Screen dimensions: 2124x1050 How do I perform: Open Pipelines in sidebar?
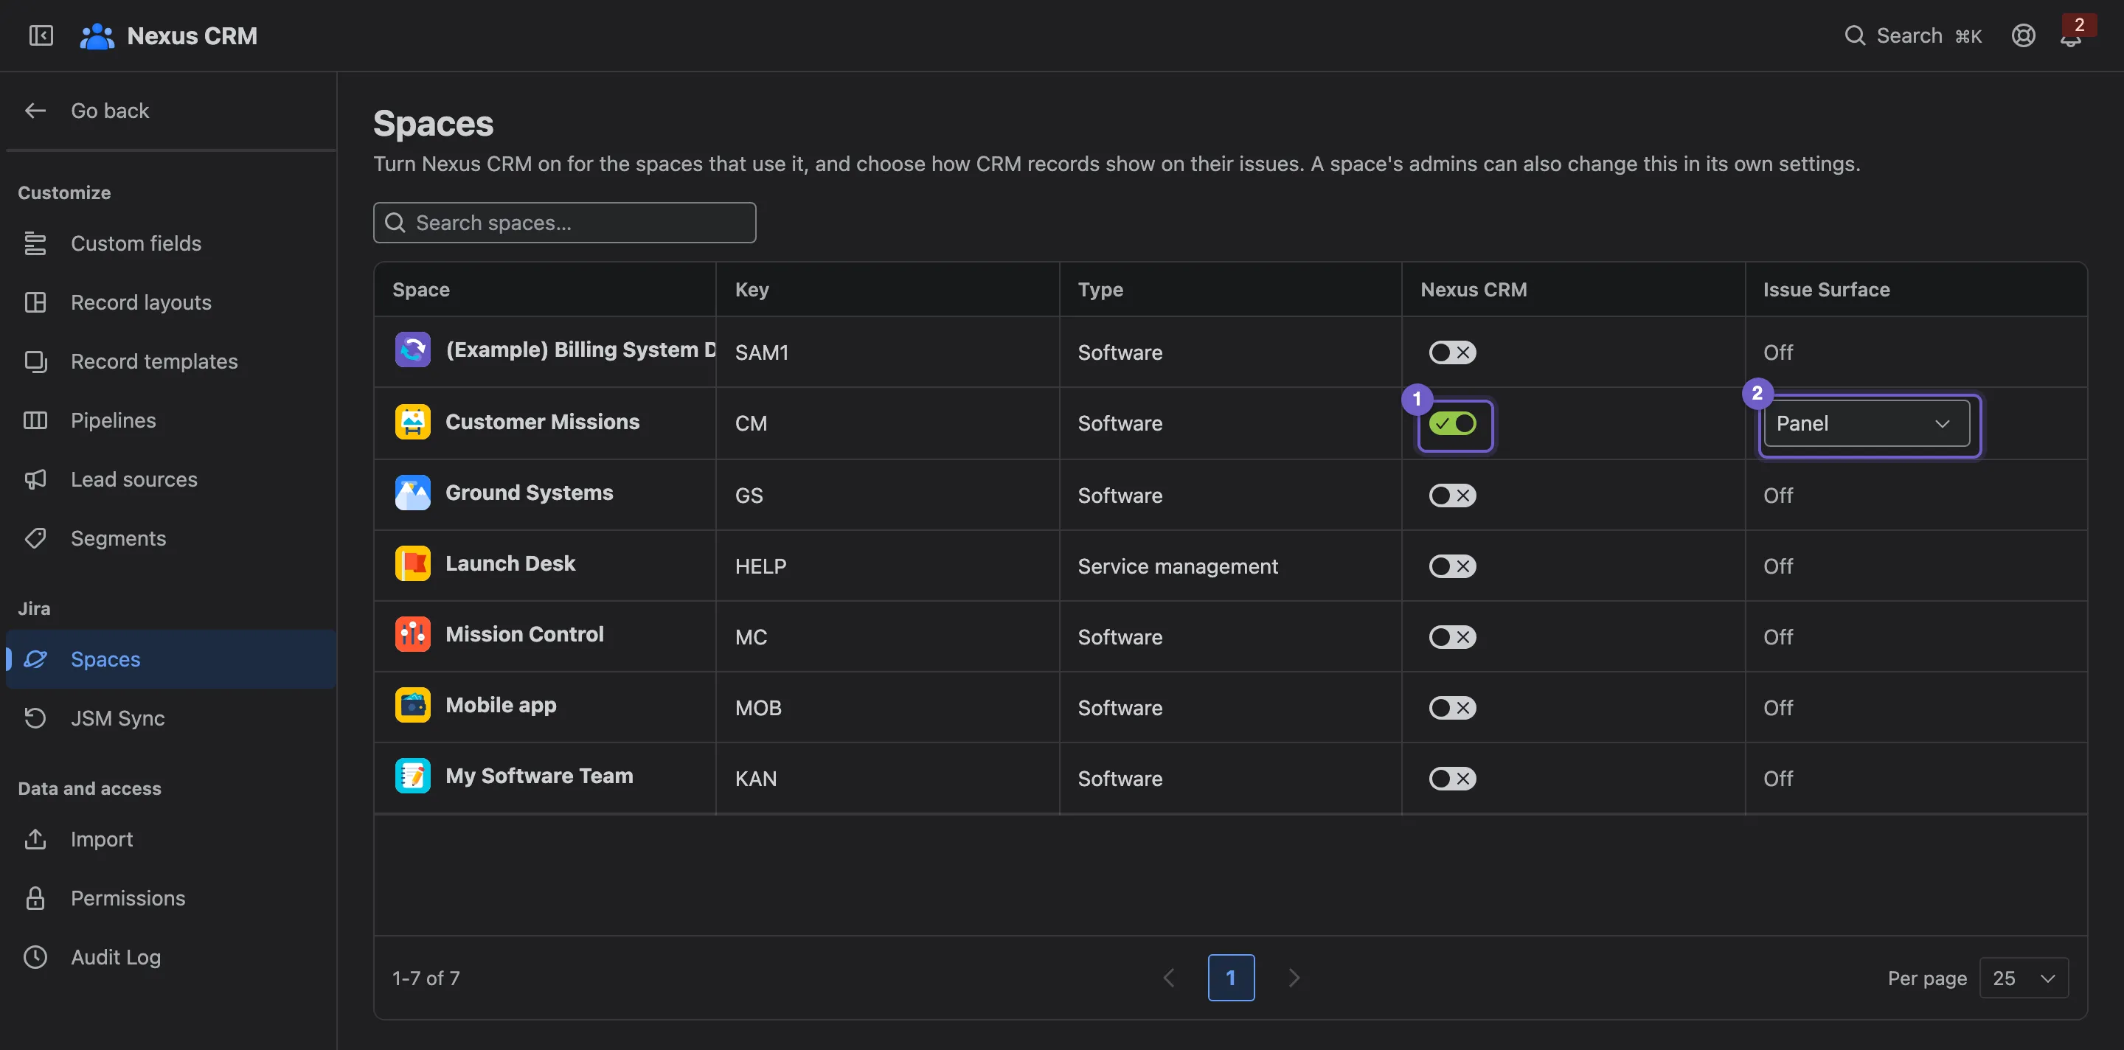tap(170, 420)
